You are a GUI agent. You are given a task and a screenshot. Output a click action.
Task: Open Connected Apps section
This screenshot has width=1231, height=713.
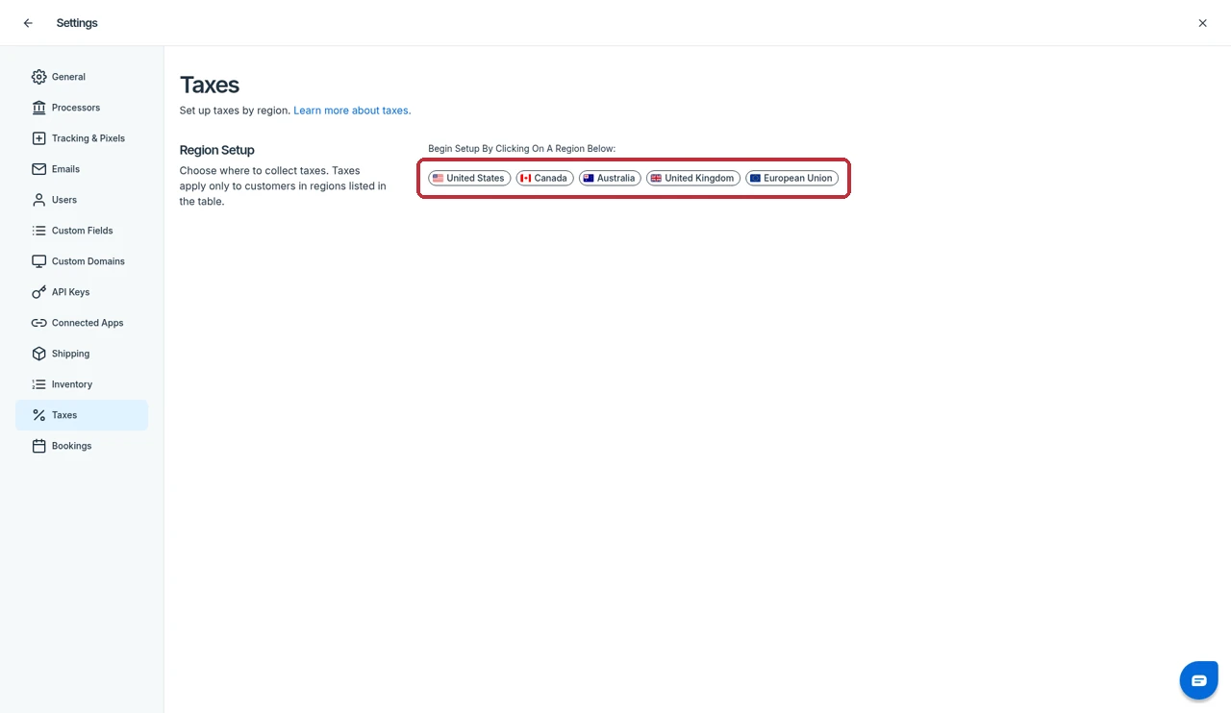(82, 323)
